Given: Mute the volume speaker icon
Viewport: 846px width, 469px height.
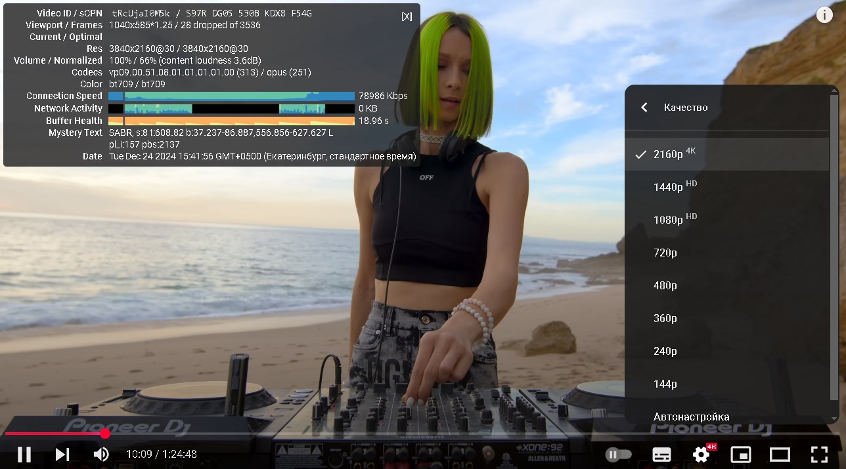Looking at the screenshot, I should click(101, 454).
